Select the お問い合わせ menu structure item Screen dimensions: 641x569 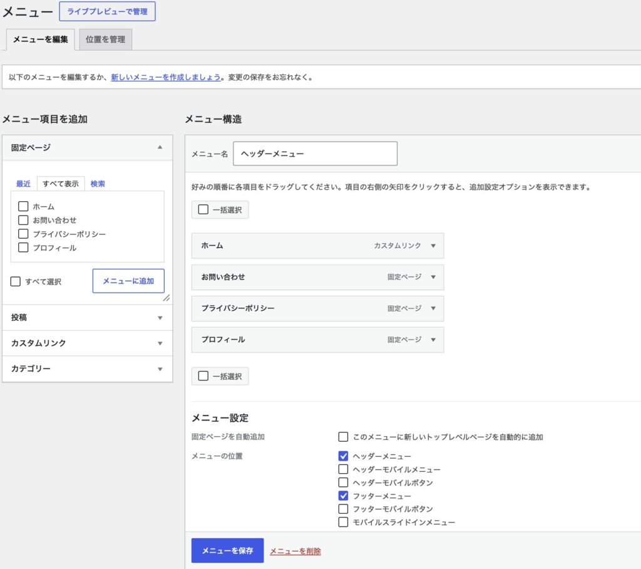317,277
